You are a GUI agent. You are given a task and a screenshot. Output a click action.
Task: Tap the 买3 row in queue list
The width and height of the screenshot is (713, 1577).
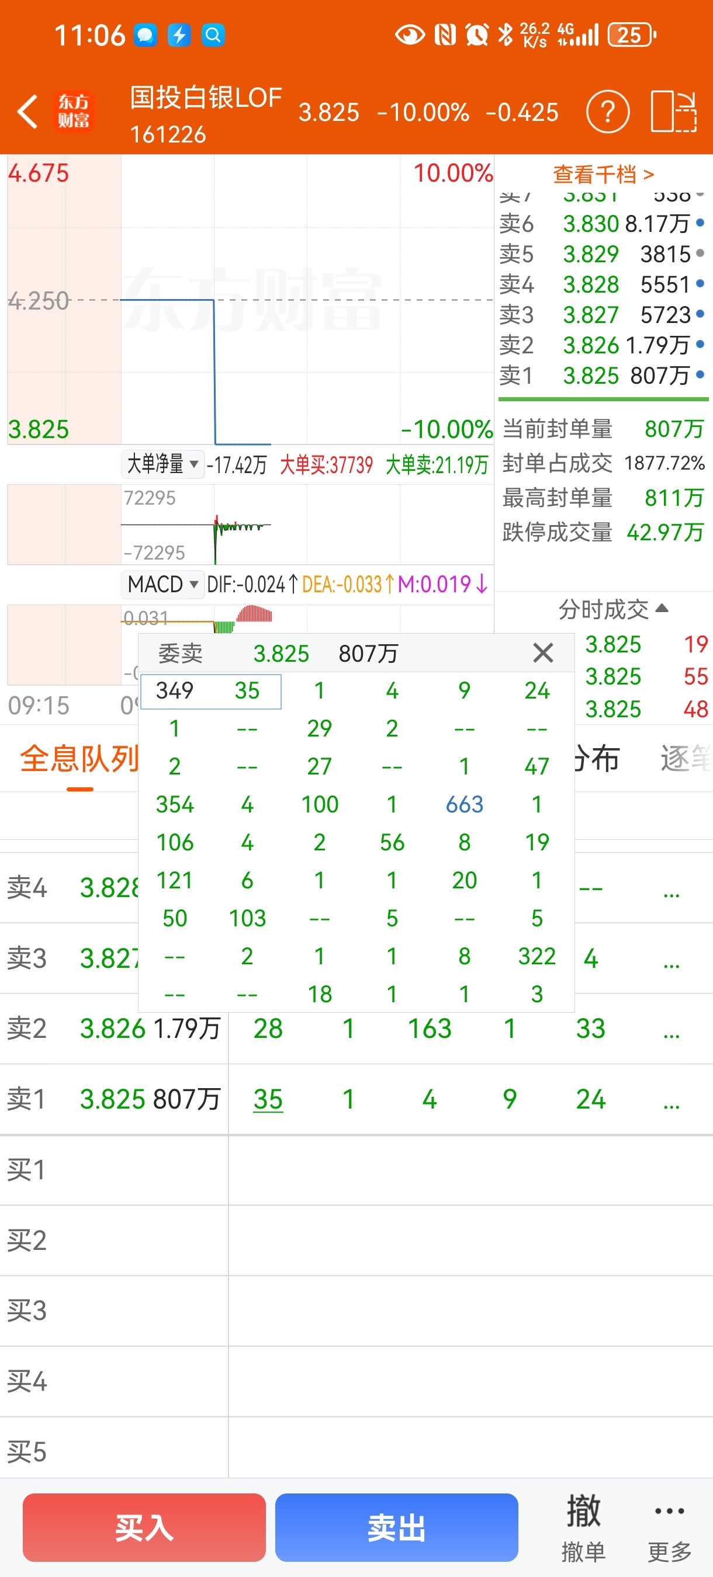coord(356,1311)
